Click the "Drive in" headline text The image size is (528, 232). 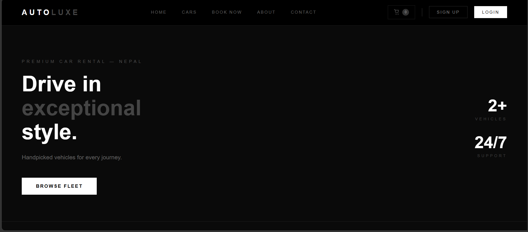pyautogui.click(x=61, y=84)
